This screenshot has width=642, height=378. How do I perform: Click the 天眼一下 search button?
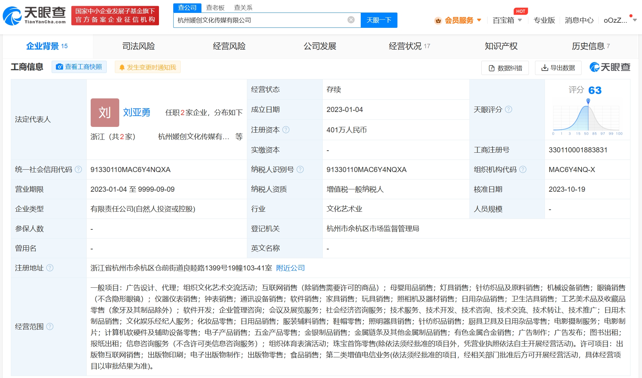click(379, 20)
